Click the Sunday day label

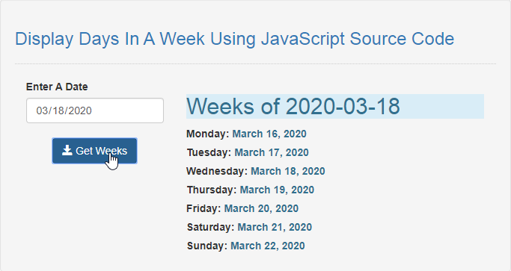(x=207, y=246)
